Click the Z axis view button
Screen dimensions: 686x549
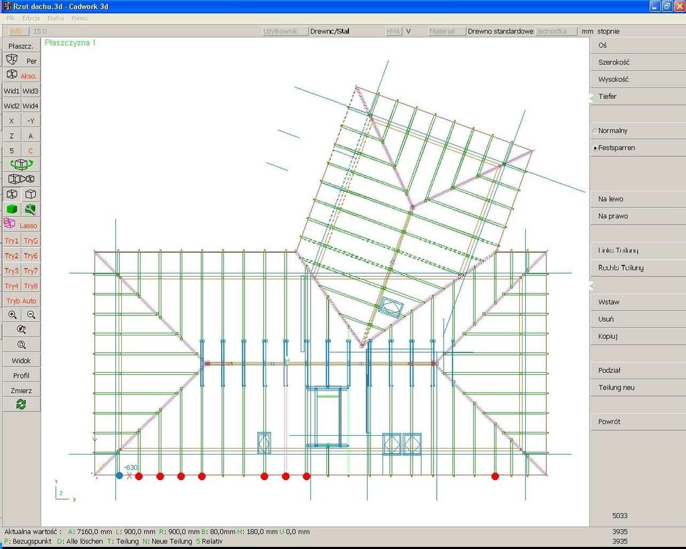pyautogui.click(x=12, y=136)
